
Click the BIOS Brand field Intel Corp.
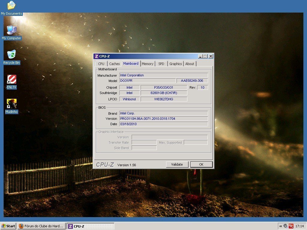(163, 113)
